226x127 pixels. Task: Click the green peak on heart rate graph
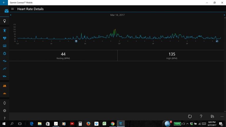115,32
